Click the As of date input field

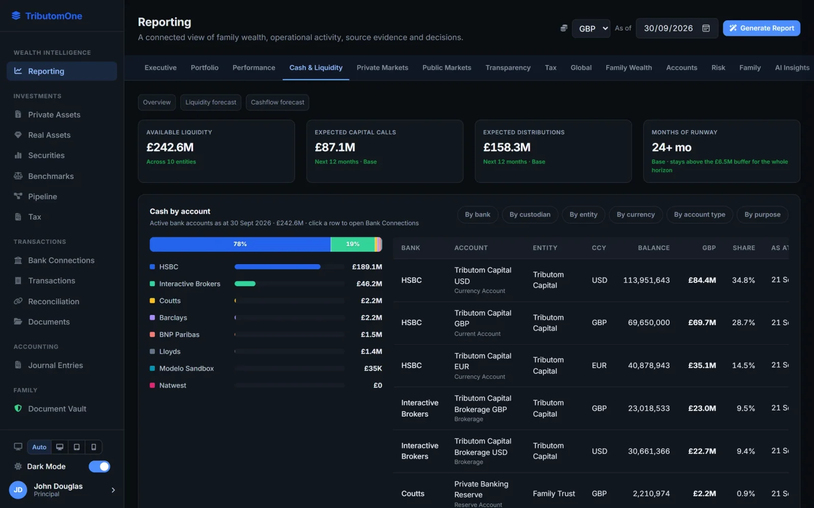pos(677,28)
